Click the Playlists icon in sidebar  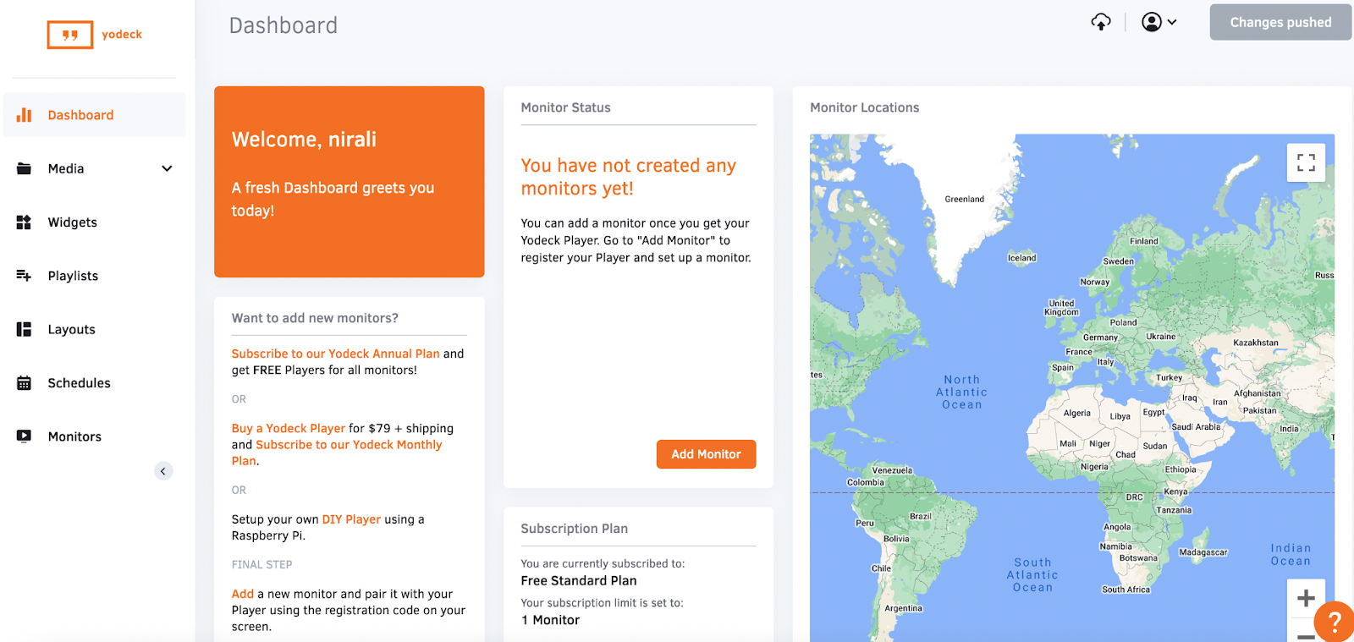tap(24, 276)
